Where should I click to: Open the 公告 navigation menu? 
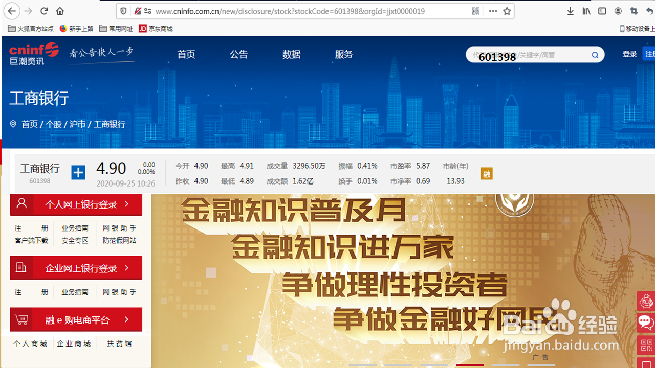tap(239, 54)
